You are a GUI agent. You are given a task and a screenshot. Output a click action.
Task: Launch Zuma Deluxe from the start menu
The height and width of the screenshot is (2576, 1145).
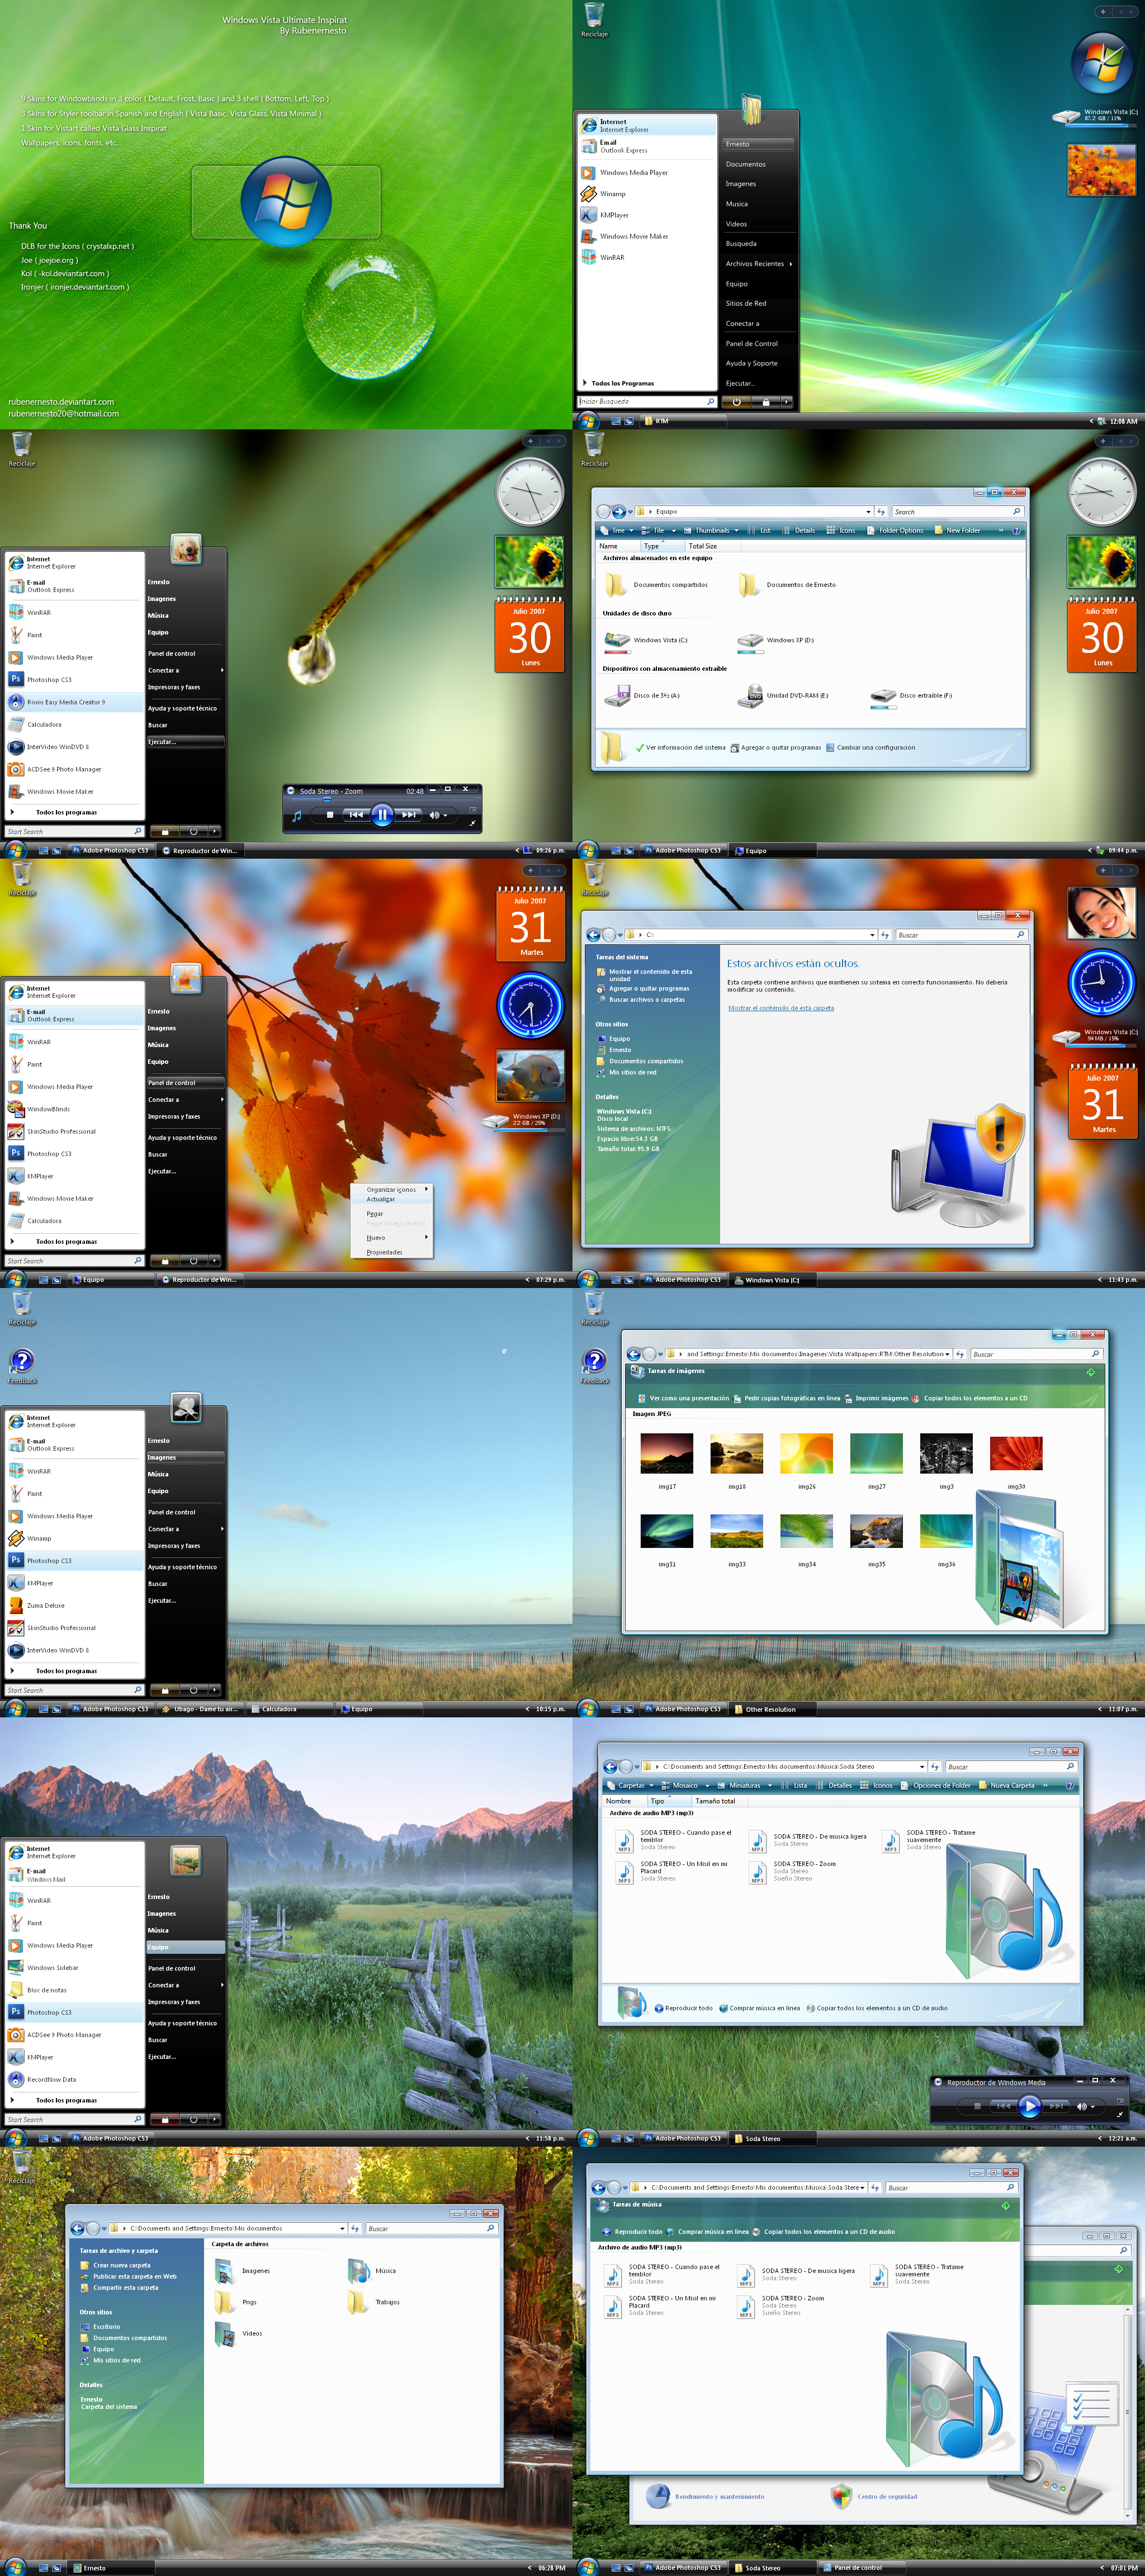point(75,1605)
